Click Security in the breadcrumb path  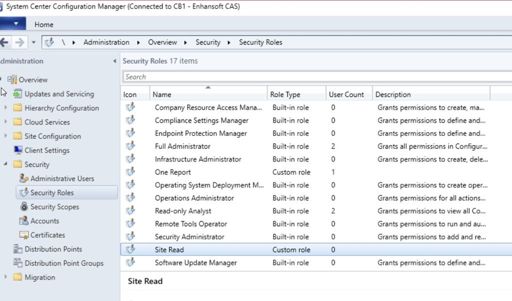pos(208,42)
